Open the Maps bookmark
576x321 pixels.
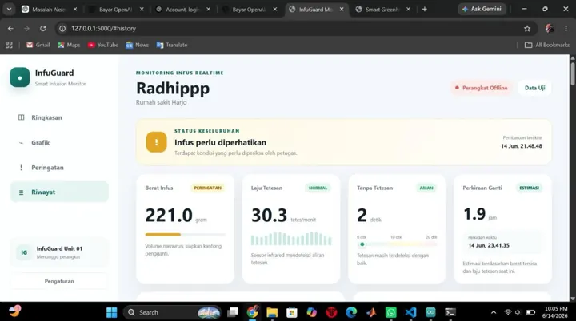[69, 45]
